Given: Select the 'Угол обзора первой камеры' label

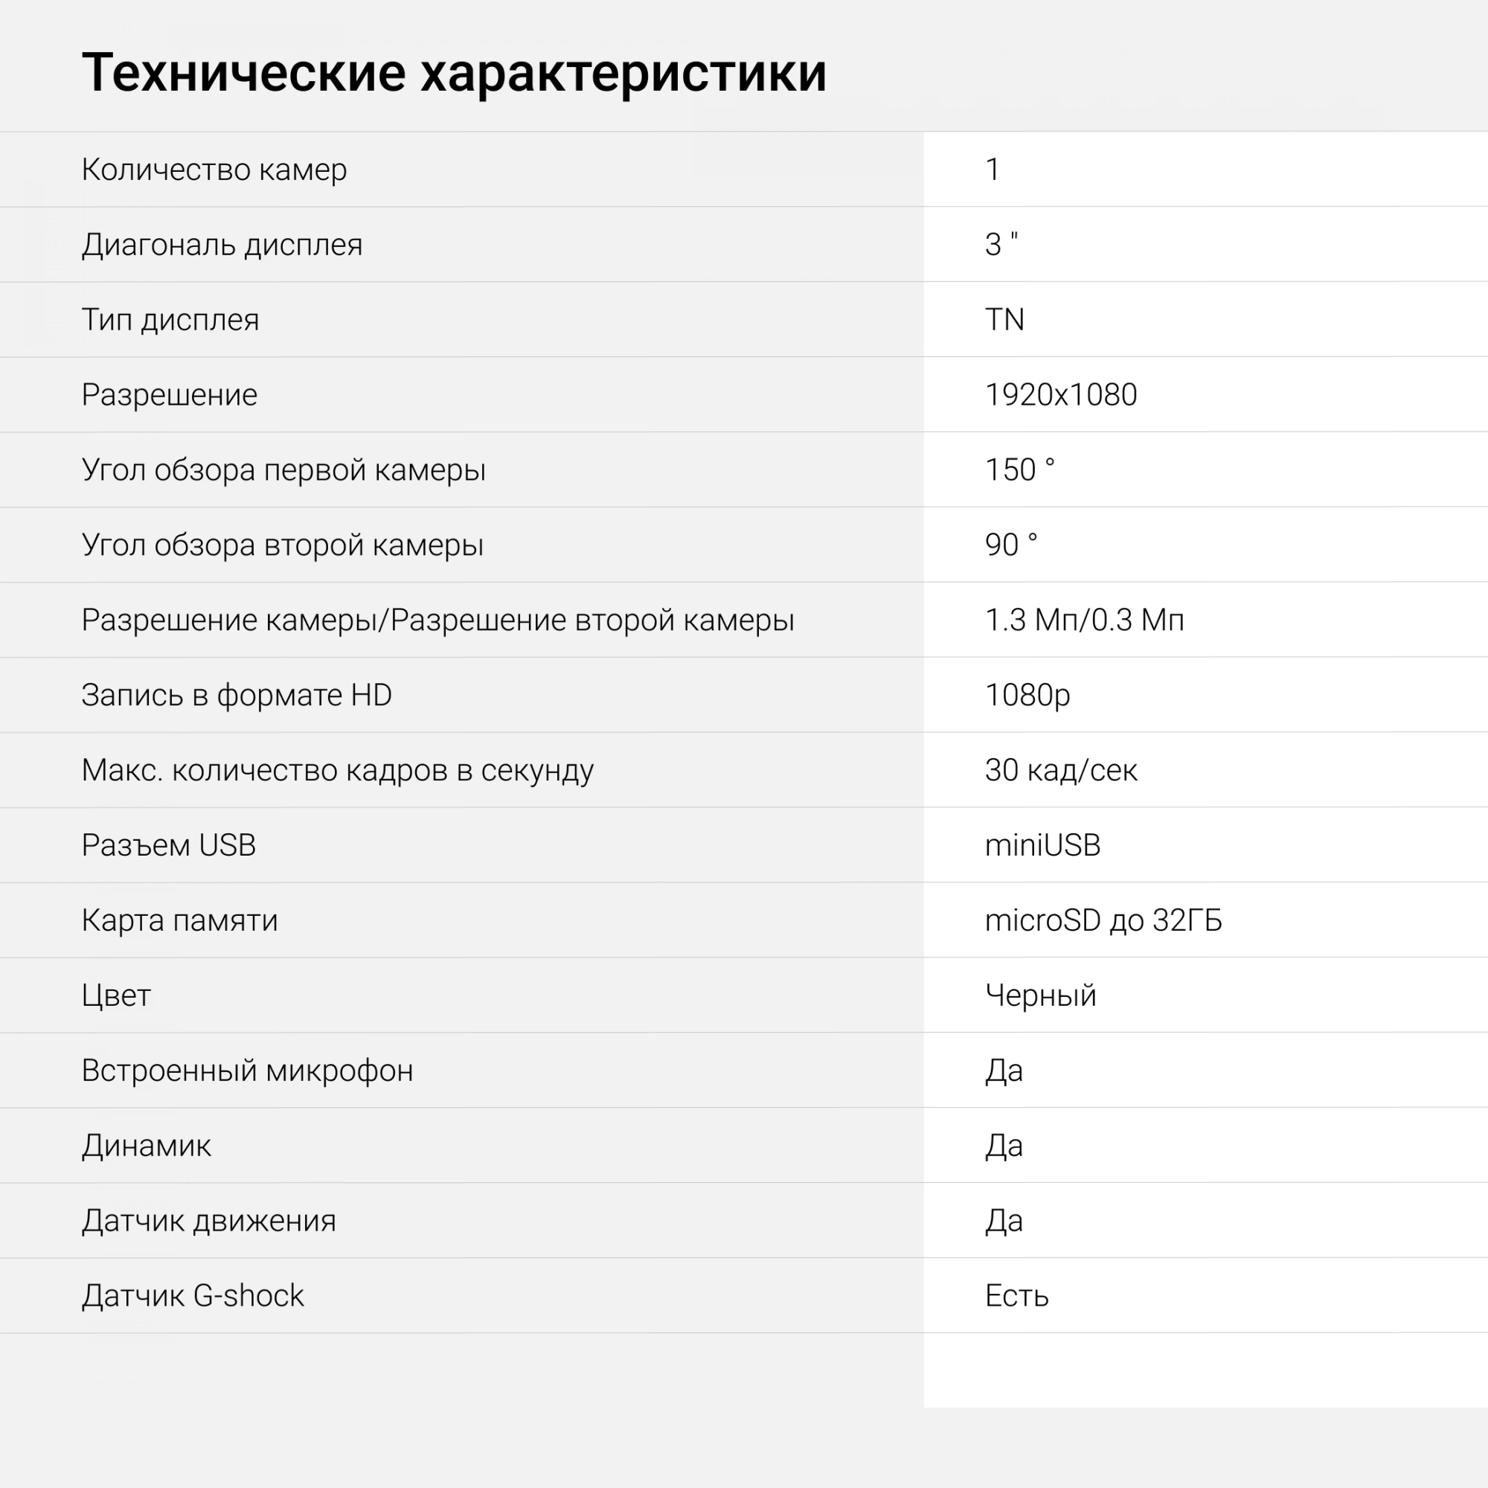Looking at the screenshot, I should coord(283,469).
